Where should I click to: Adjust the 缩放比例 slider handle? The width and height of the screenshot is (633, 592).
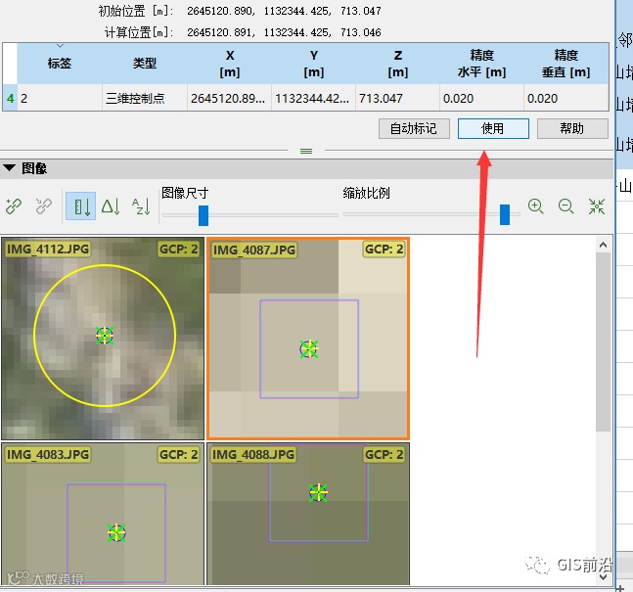(505, 214)
